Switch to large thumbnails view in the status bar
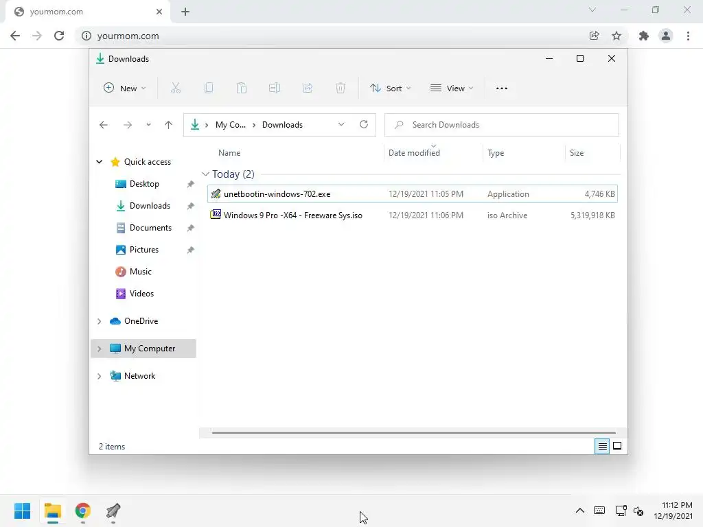The width and height of the screenshot is (703, 527). point(617,446)
